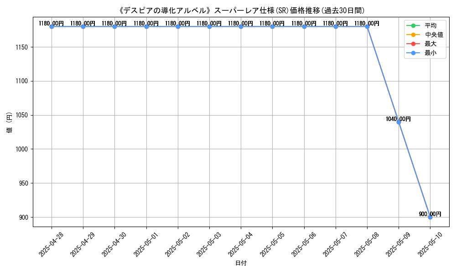Click the blue 最小 legend marker
The width and height of the screenshot is (456, 273).
tap(413, 53)
